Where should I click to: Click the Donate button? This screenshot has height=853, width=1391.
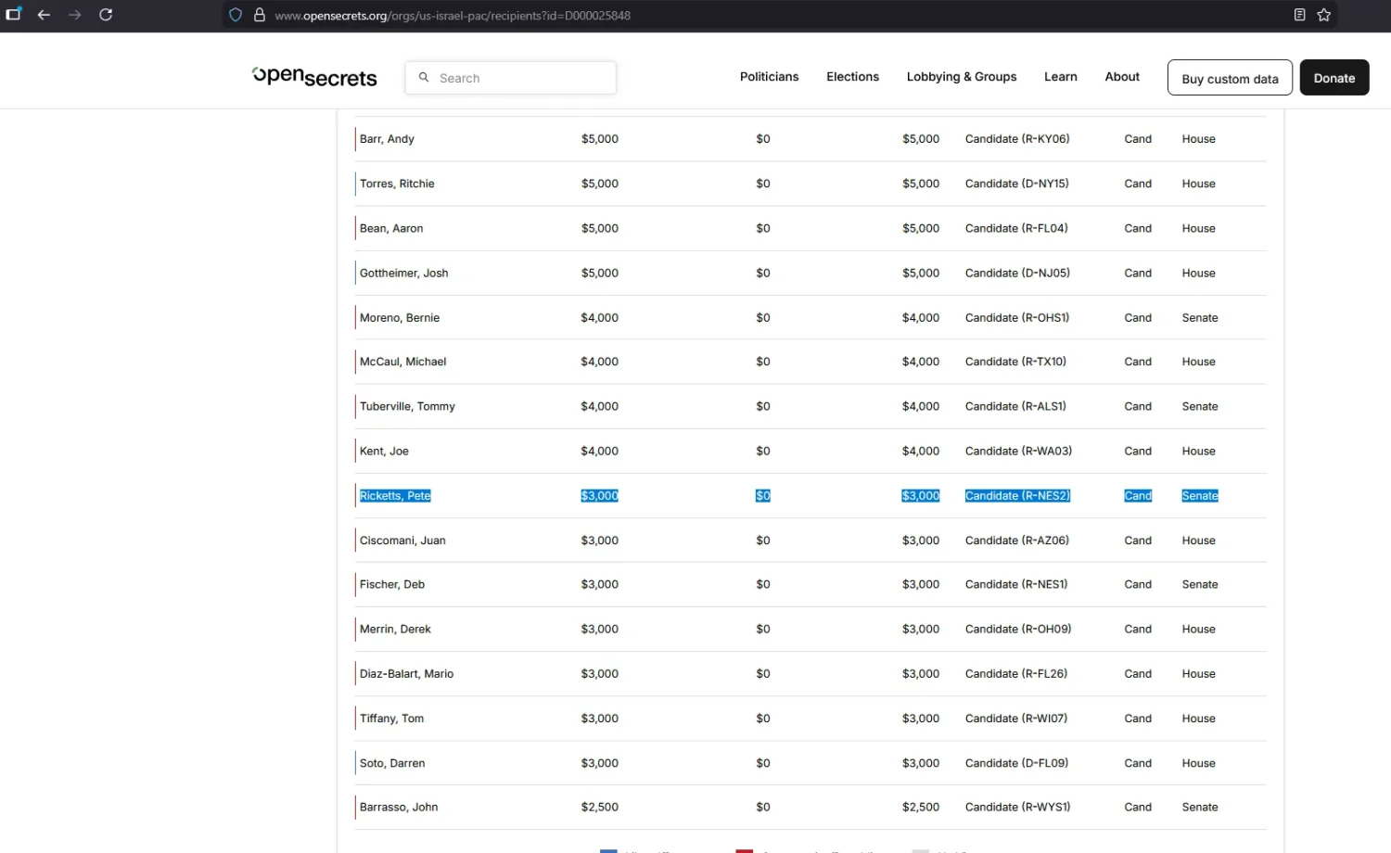point(1334,78)
